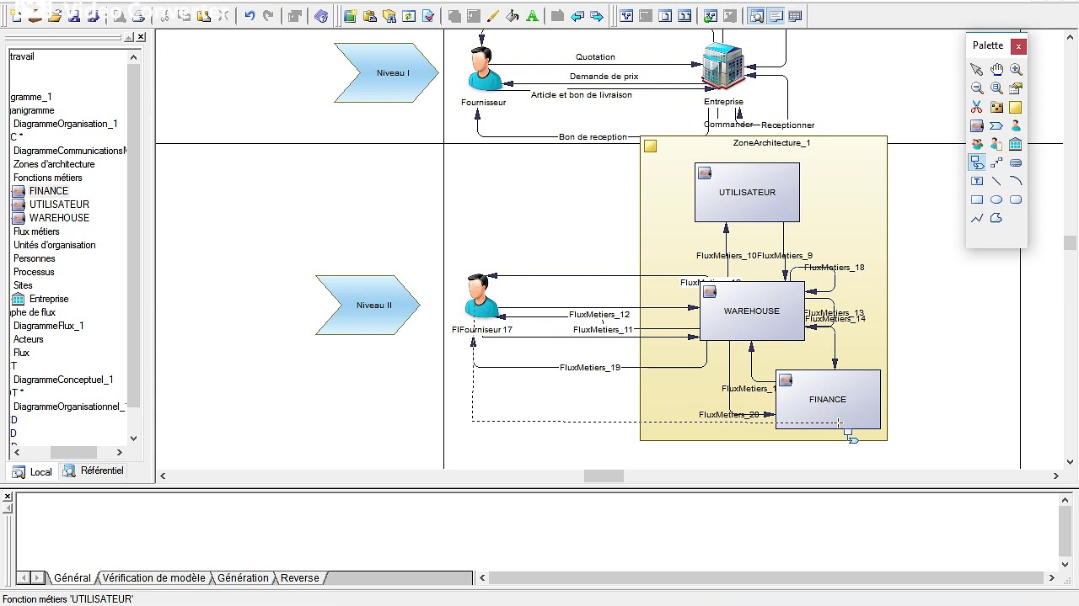1079x606 pixels.
Task: Select the rounded rectangle tool in Palette
Action: point(1016,199)
